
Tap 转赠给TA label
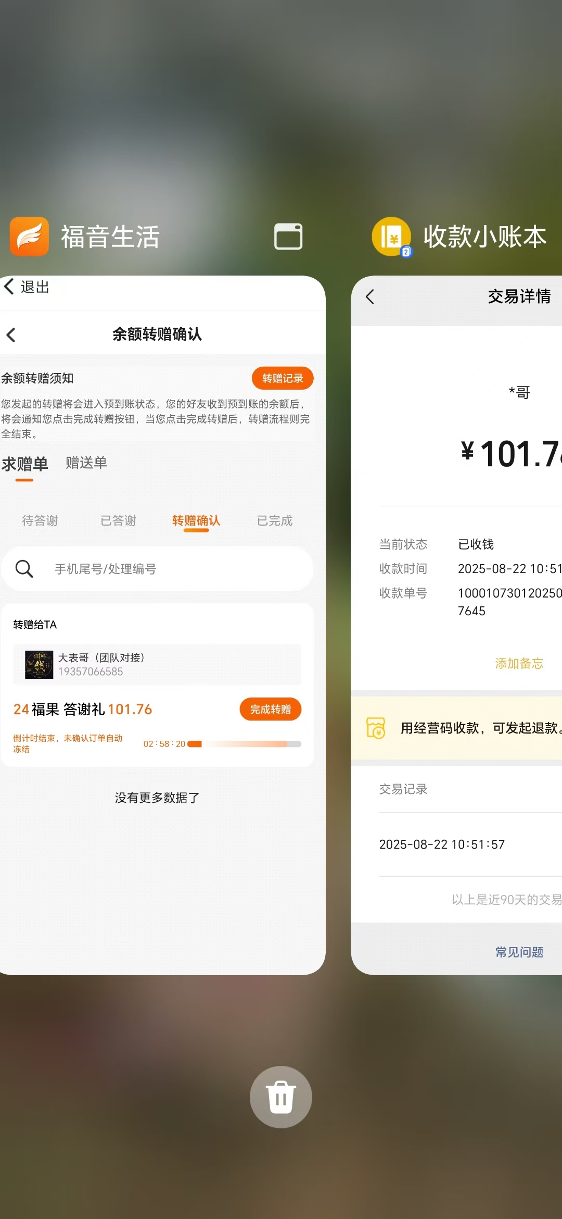(35, 625)
